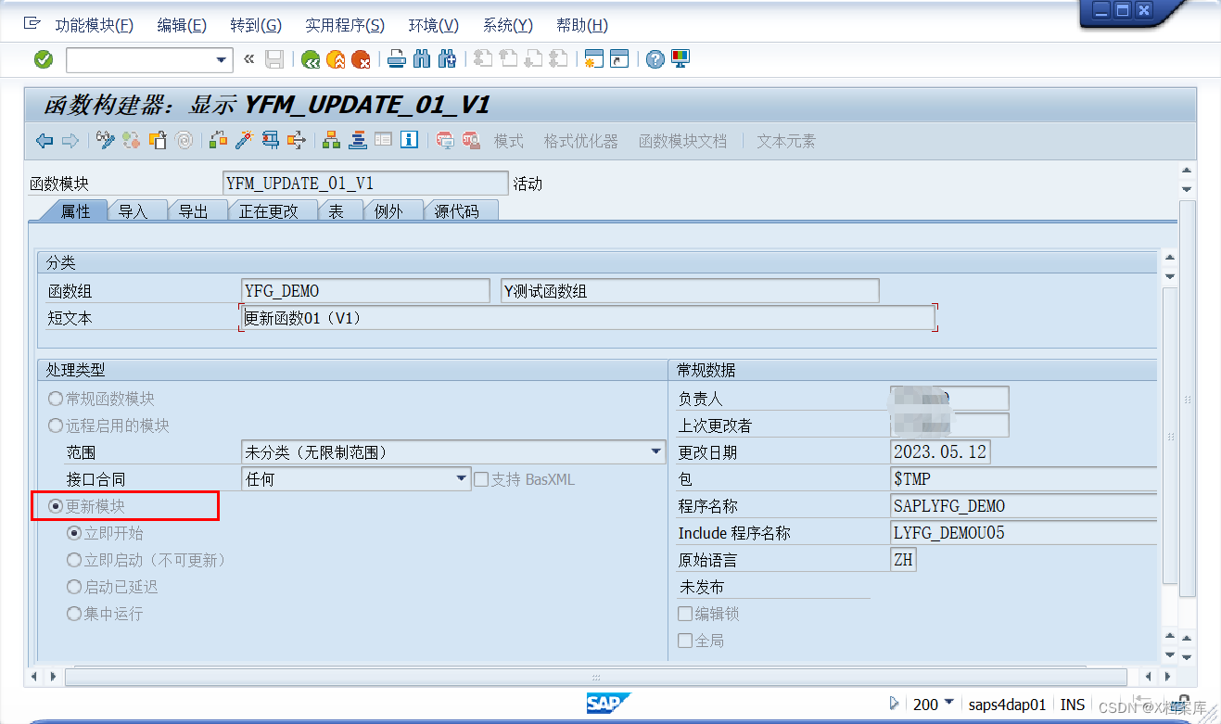Click the orange Exit icon
Viewport: 1221px width, 724px height.
[x=336, y=59]
